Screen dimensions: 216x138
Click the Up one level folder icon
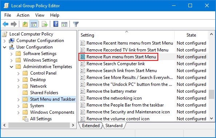25,24
